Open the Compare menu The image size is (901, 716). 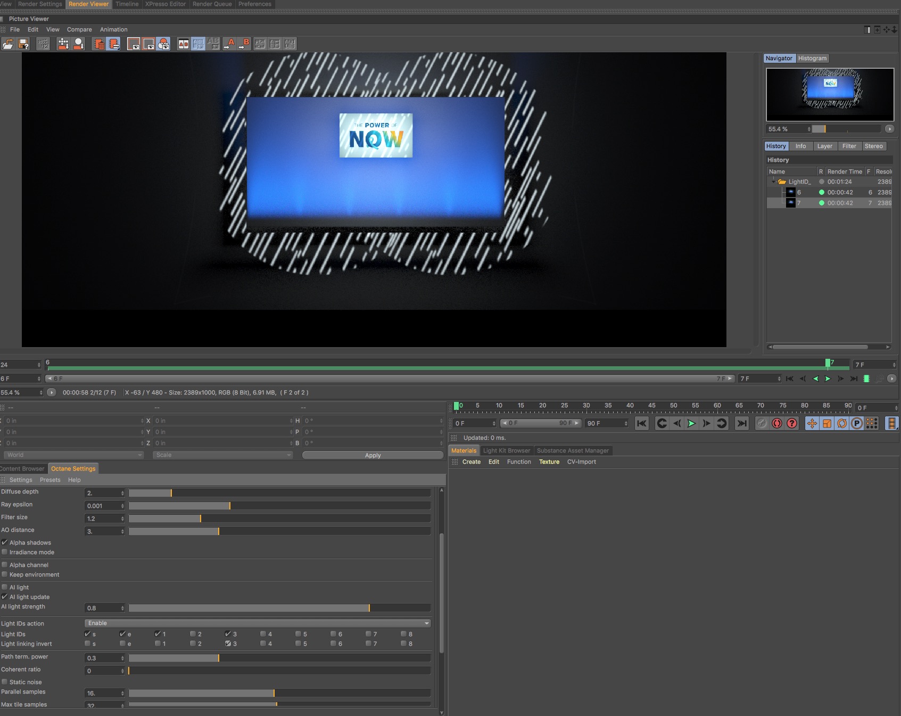[x=79, y=30]
